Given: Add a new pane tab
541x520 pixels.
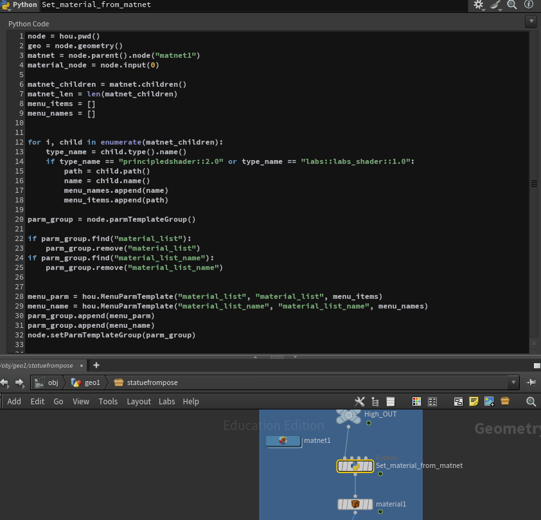Looking at the screenshot, I should coord(96,365).
